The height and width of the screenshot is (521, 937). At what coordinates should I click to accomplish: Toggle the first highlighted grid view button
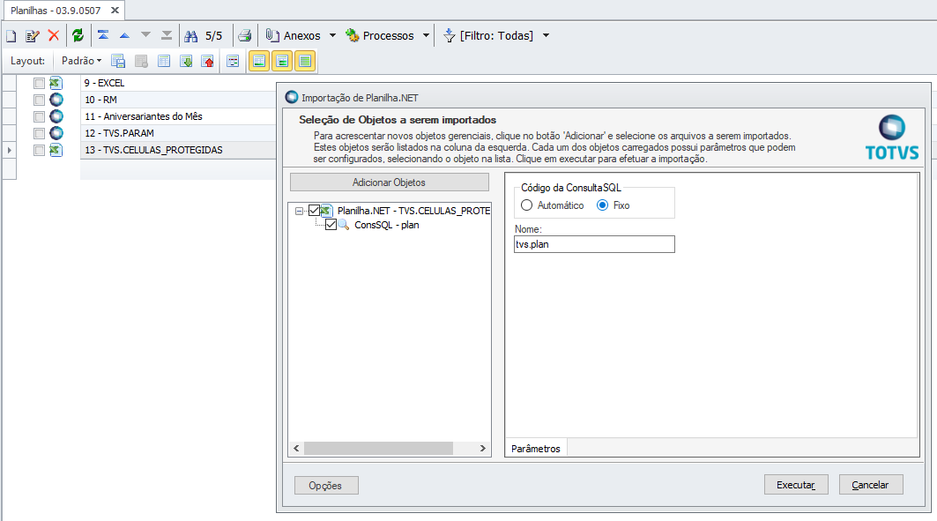(259, 61)
